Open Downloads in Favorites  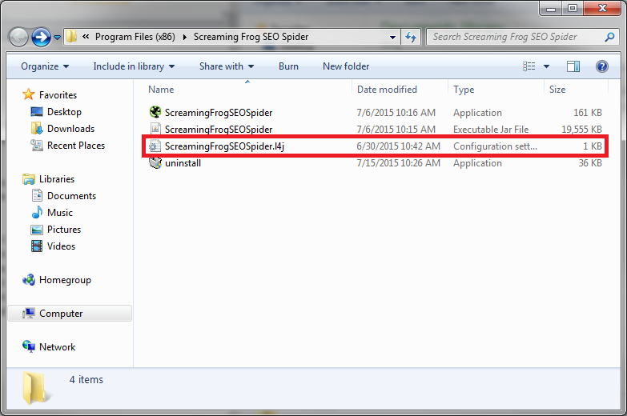(70, 129)
